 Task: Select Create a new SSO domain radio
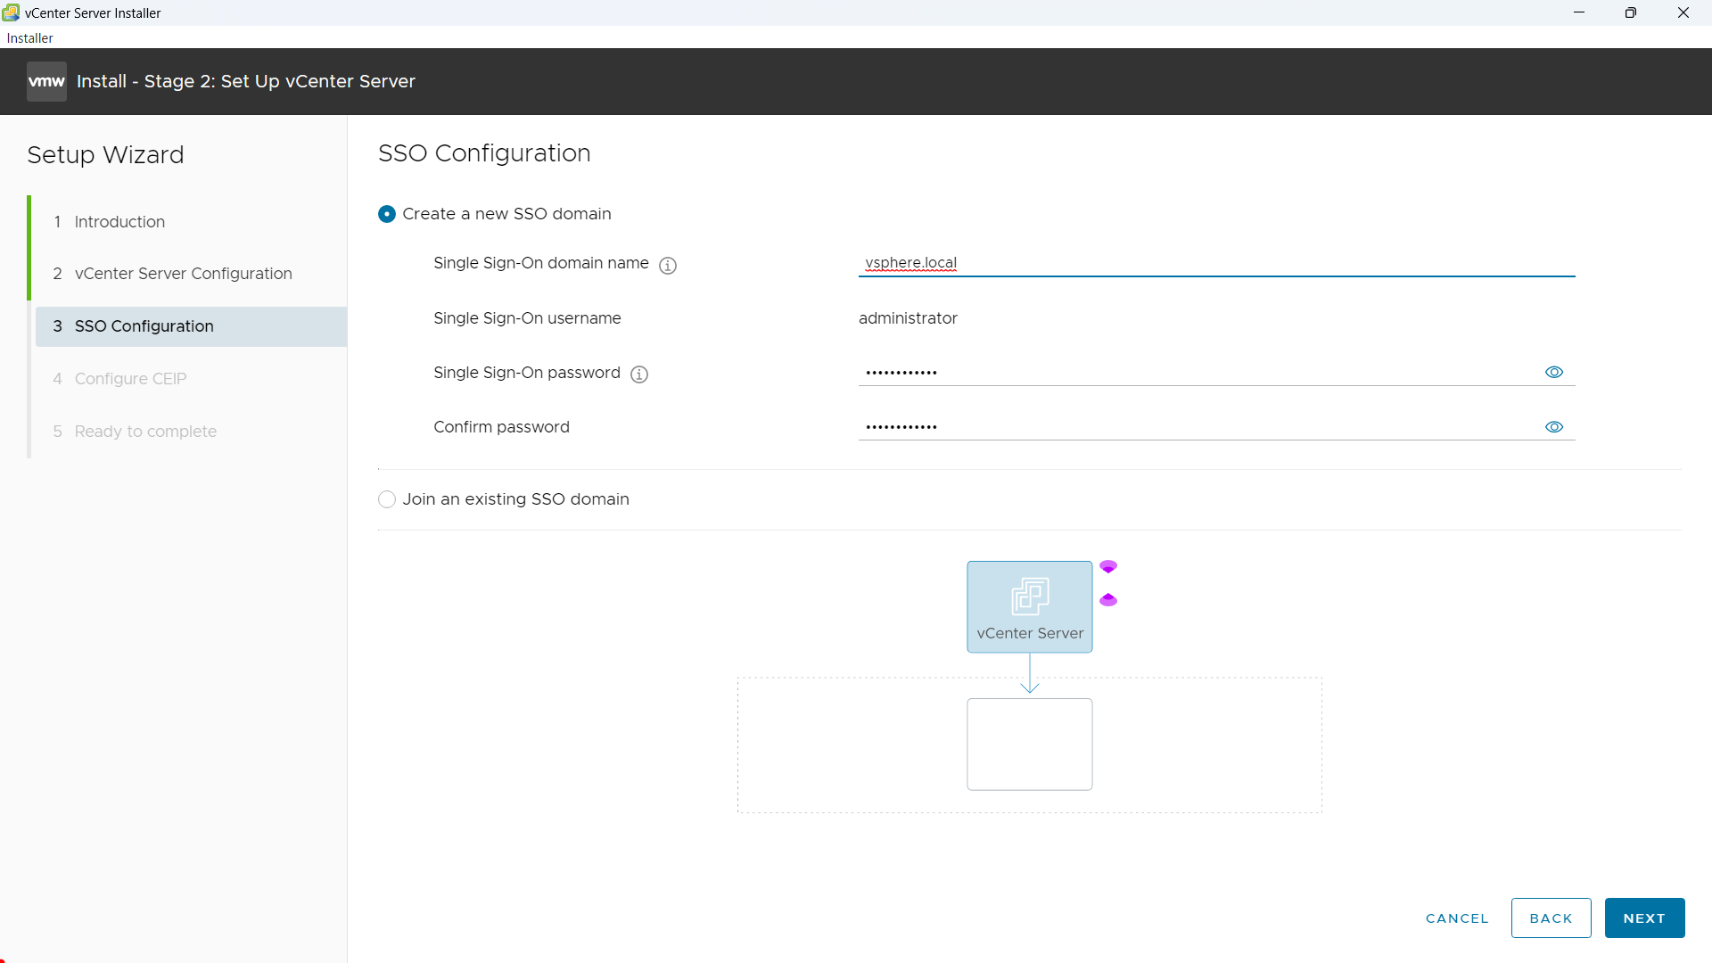[x=387, y=214]
